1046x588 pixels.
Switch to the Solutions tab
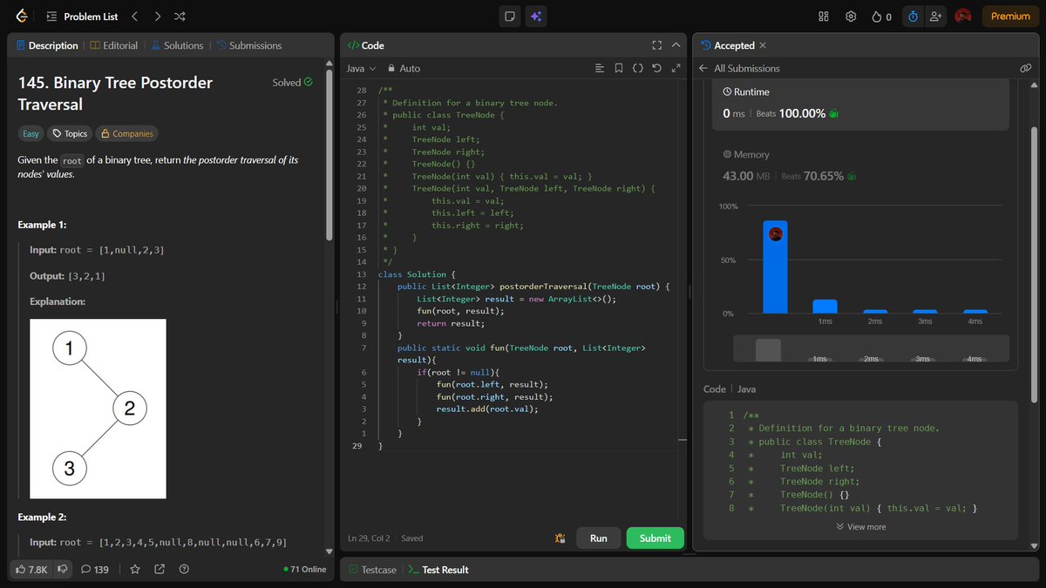coord(177,45)
